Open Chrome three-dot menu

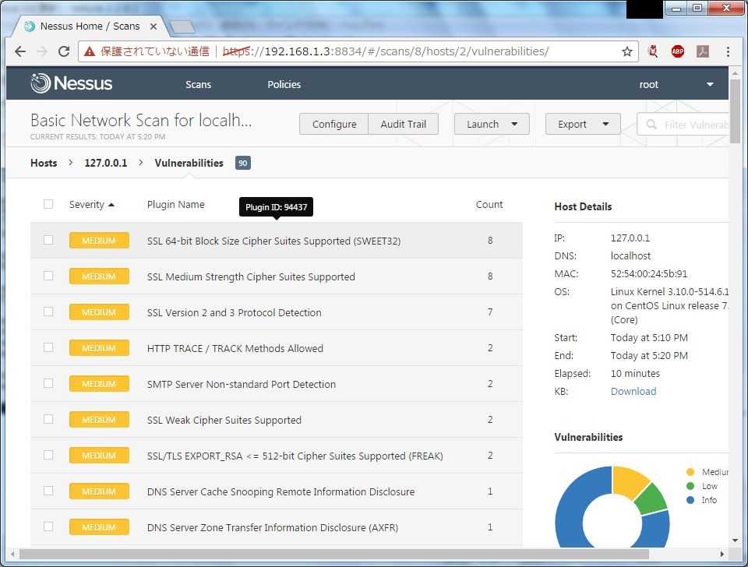coord(728,51)
